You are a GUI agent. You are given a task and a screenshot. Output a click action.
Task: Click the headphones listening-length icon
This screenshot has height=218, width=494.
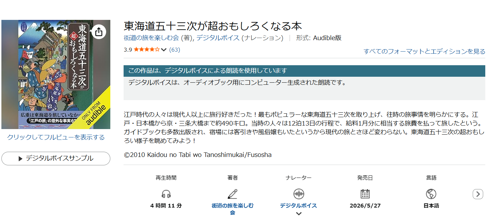pos(166,194)
